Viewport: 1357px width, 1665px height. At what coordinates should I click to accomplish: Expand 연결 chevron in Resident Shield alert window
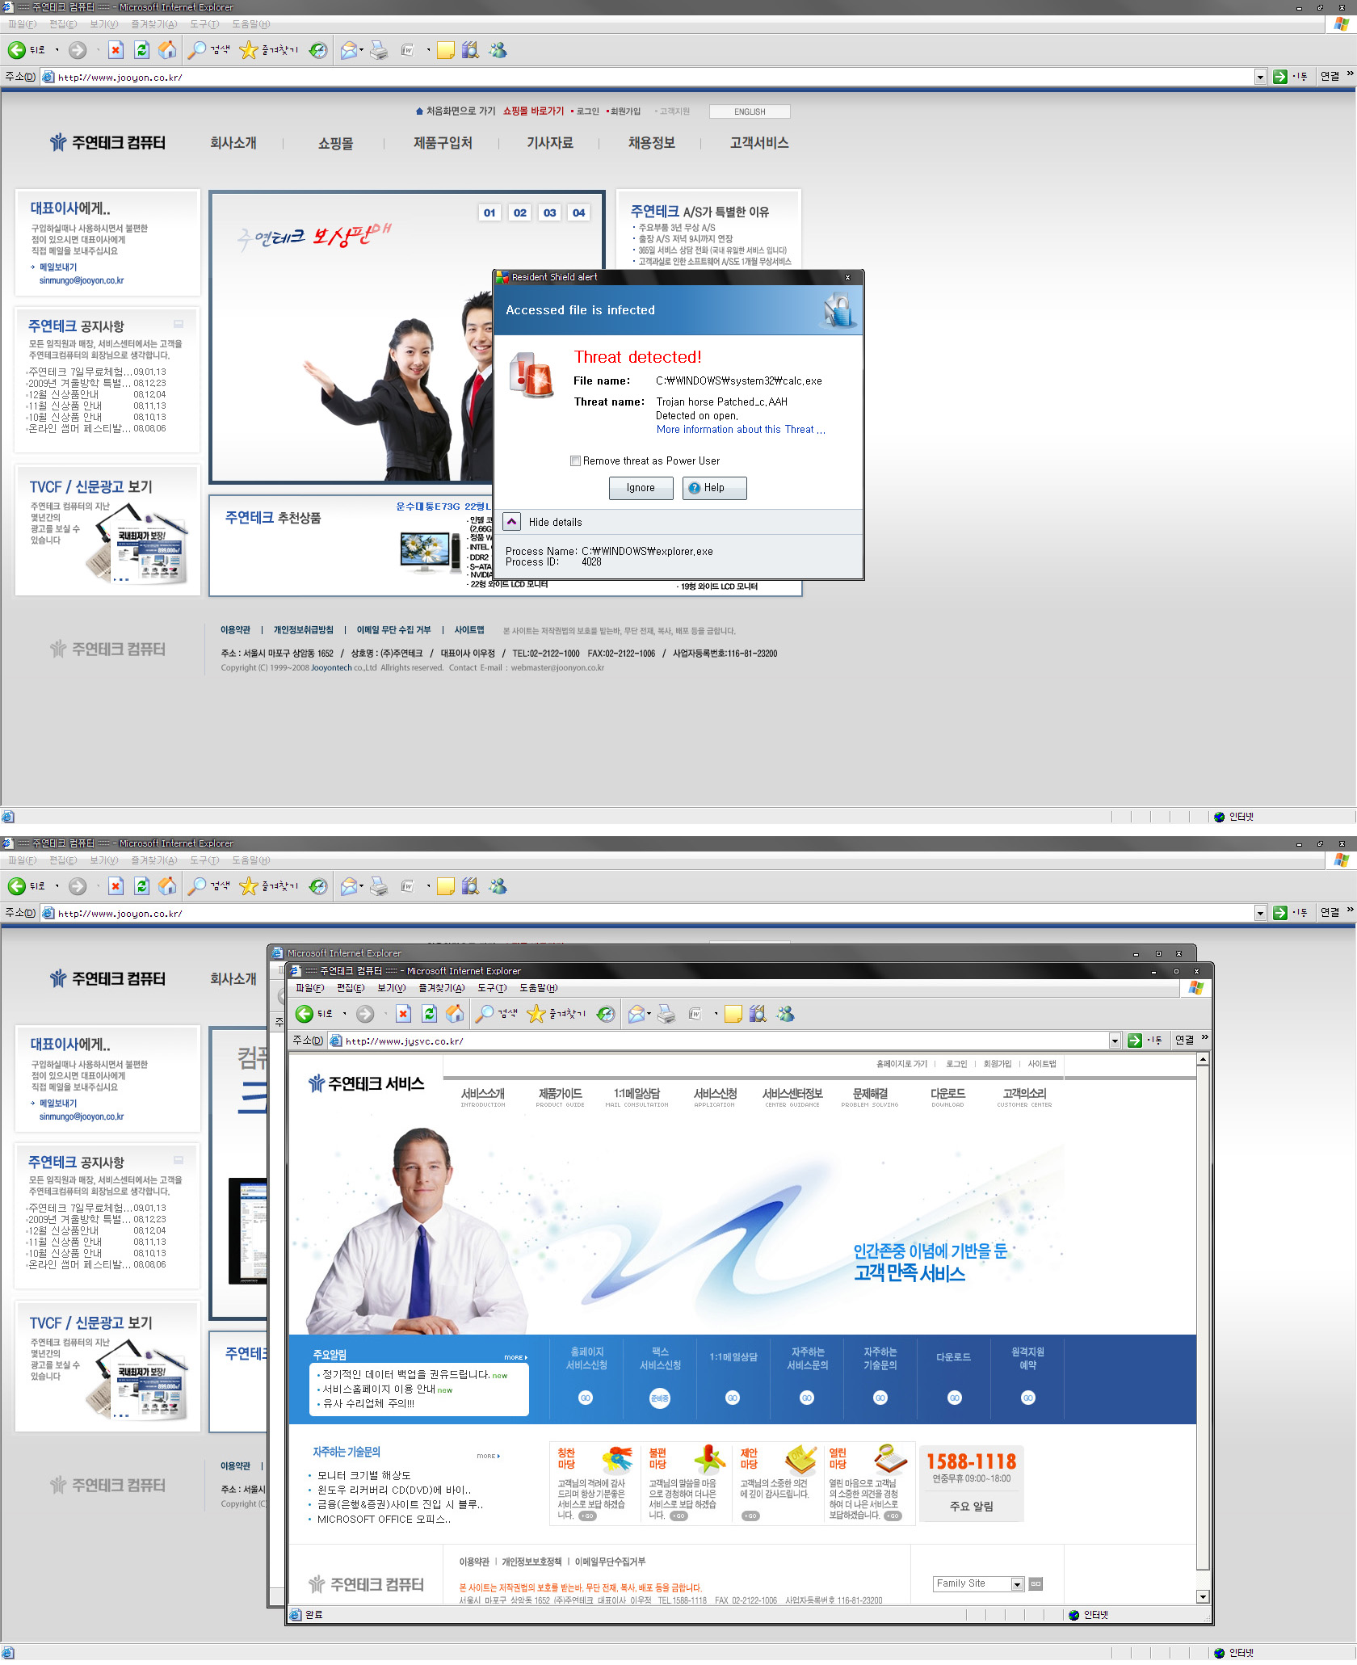pos(1350,74)
